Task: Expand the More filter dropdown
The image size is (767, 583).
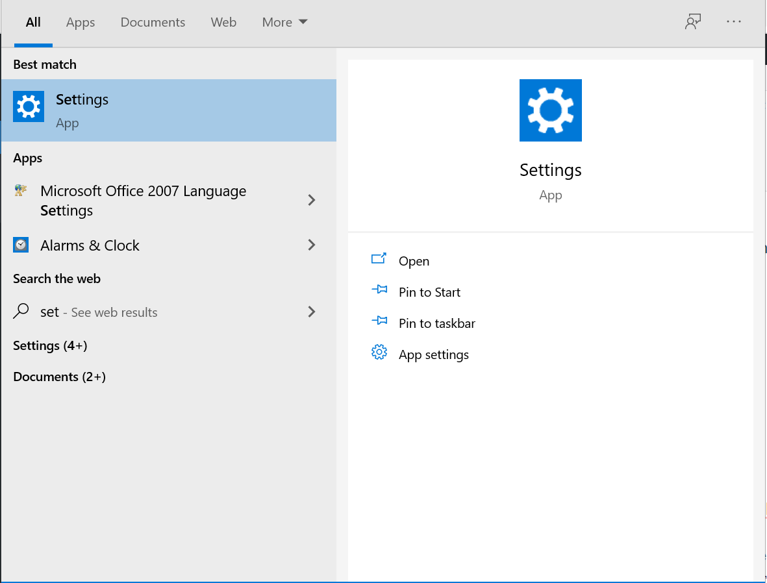Action: coord(284,22)
